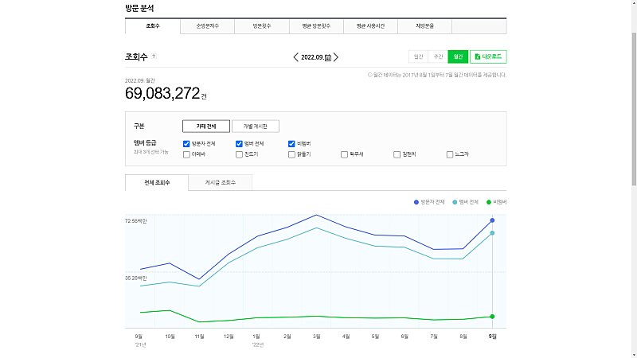
Task: Open the calendar icon next to 2022.09.
Action: point(327,57)
